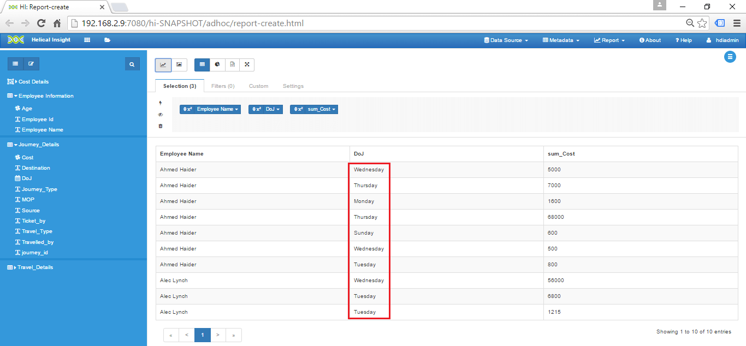Switch to the Custom tab
The height and width of the screenshot is (346, 746).
258,86
